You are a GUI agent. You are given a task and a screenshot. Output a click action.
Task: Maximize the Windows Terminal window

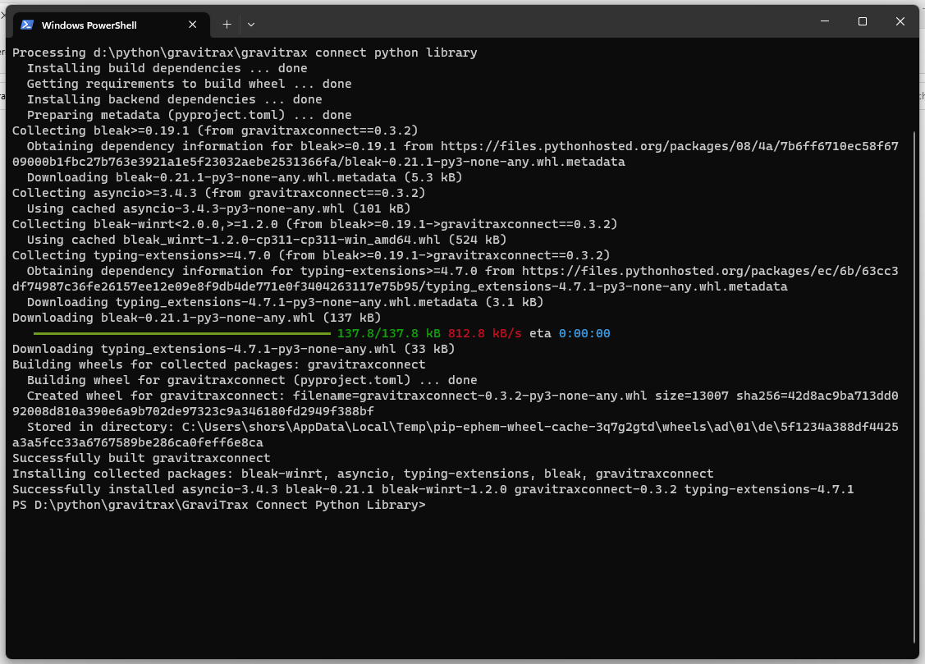(863, 21)
